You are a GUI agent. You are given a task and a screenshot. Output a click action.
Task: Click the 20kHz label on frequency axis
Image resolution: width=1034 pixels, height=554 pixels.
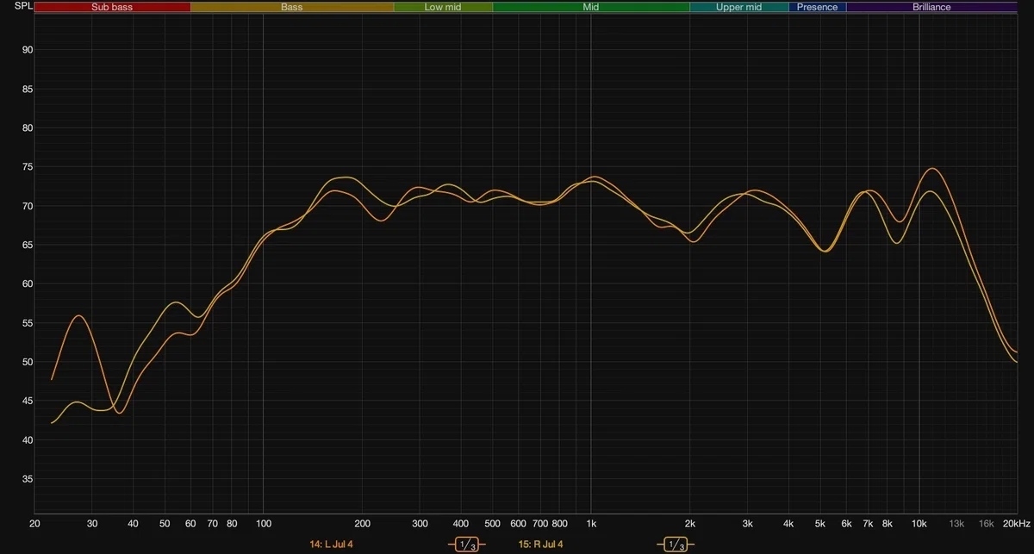point(1017,523)
